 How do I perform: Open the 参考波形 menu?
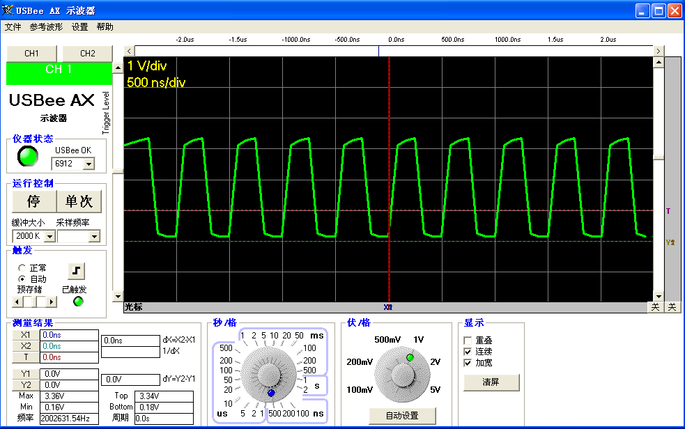46,27
